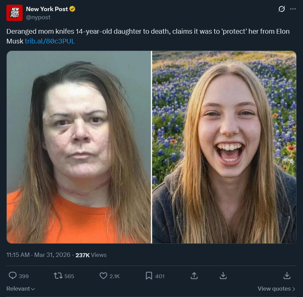This screenshot has width=303, height=297.
Task: Bookmark this tweet
Action: (x=149, y=275)
